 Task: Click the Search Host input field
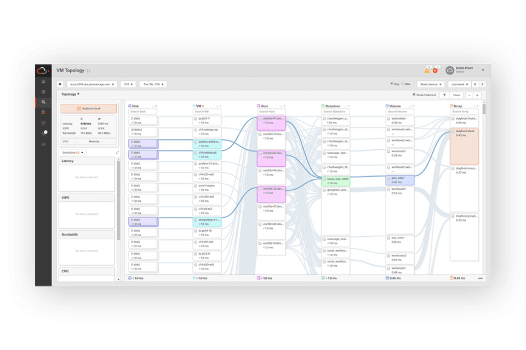coord(272,112)
